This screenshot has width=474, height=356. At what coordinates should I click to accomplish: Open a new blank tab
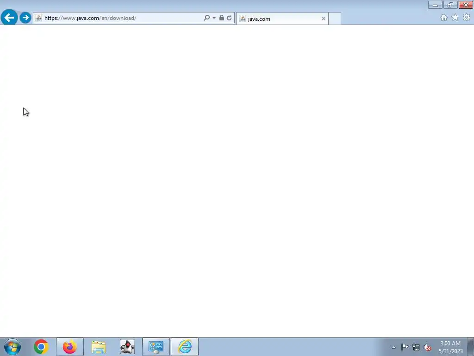coord(335,19)
